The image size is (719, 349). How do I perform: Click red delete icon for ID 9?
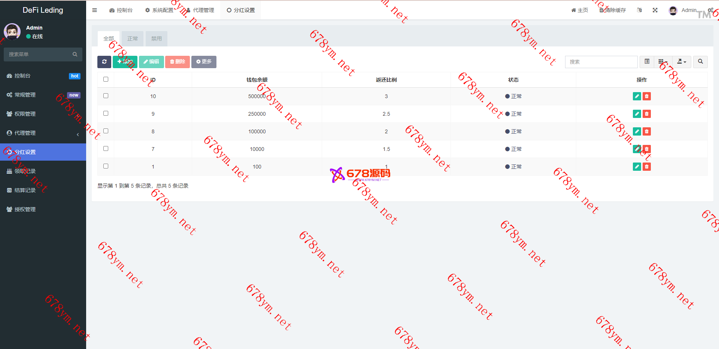tap(646, 114)
